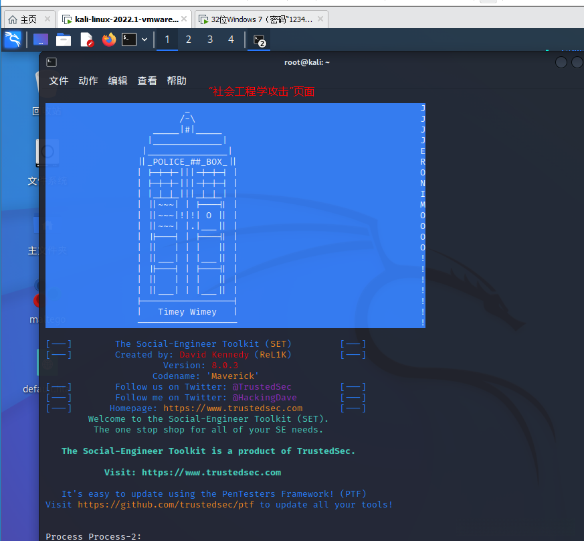
Task: Open the Kali dragon applications menu
Action: point(13,39)
